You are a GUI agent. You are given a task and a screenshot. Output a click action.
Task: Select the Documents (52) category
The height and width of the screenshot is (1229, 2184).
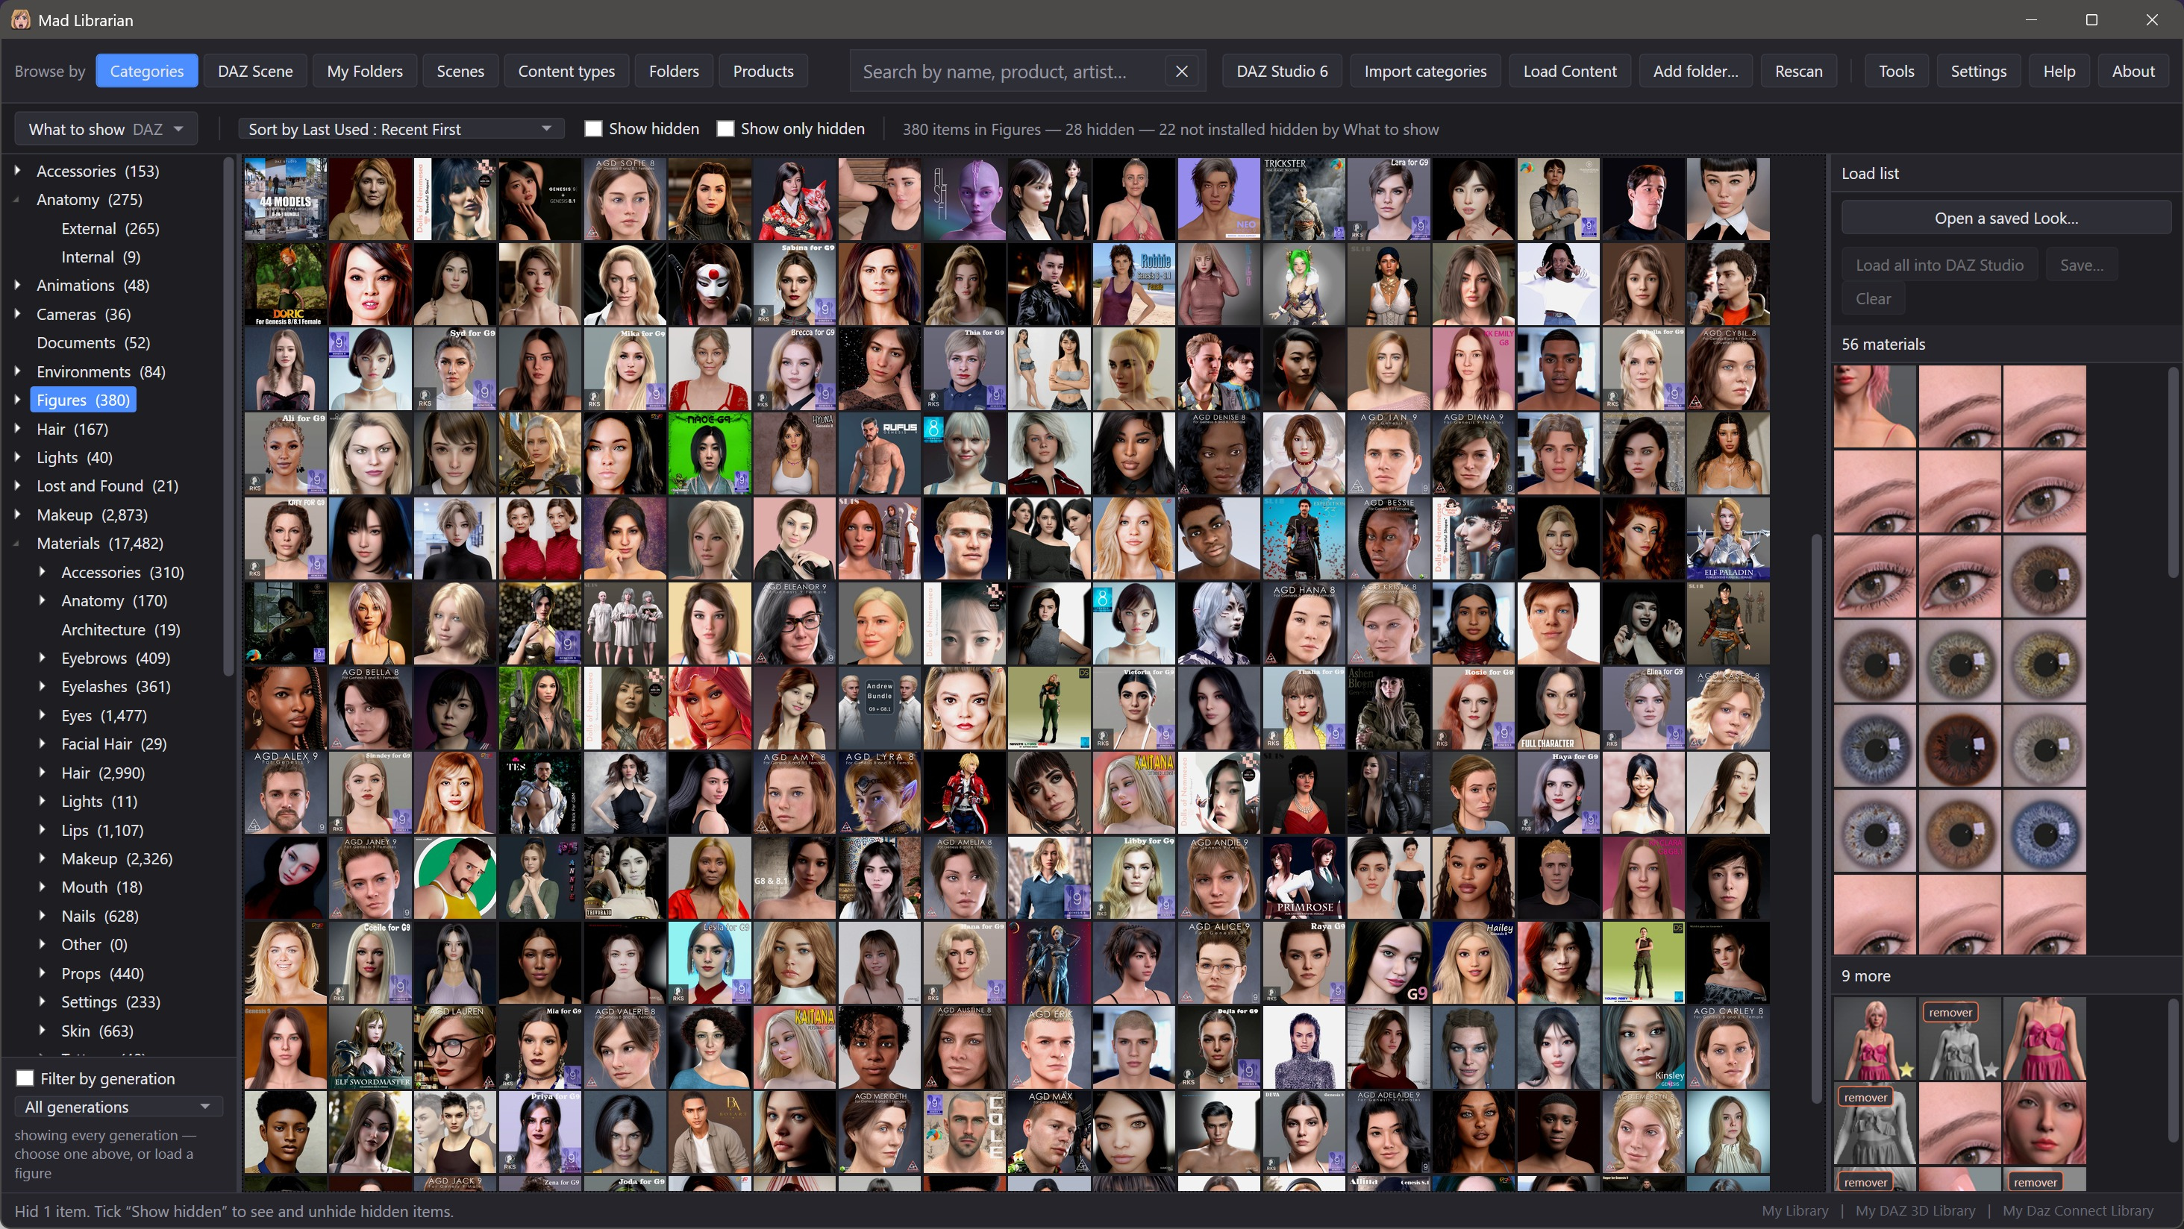93,342
